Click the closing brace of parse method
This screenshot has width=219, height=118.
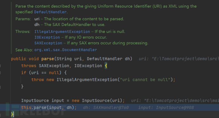click(12, 115)
